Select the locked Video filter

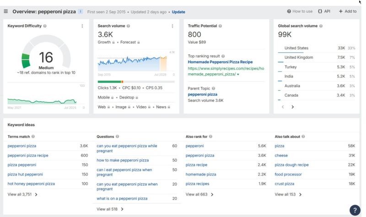pyautogui.click(x=143, y=107)
